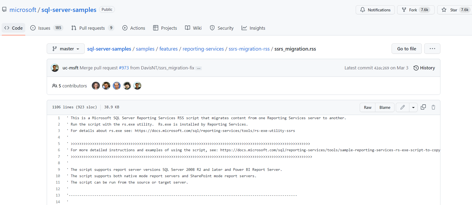Viewport: 472px width, 205px height.
Task: Open the fork count 7.6k
Action: [x=424, y=10]
